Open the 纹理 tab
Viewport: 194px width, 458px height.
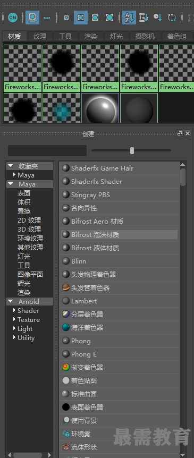[x=40, y=37]
